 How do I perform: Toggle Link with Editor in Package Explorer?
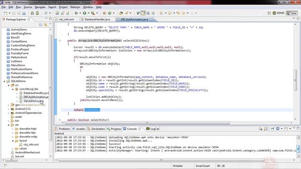tap(46, 25)
